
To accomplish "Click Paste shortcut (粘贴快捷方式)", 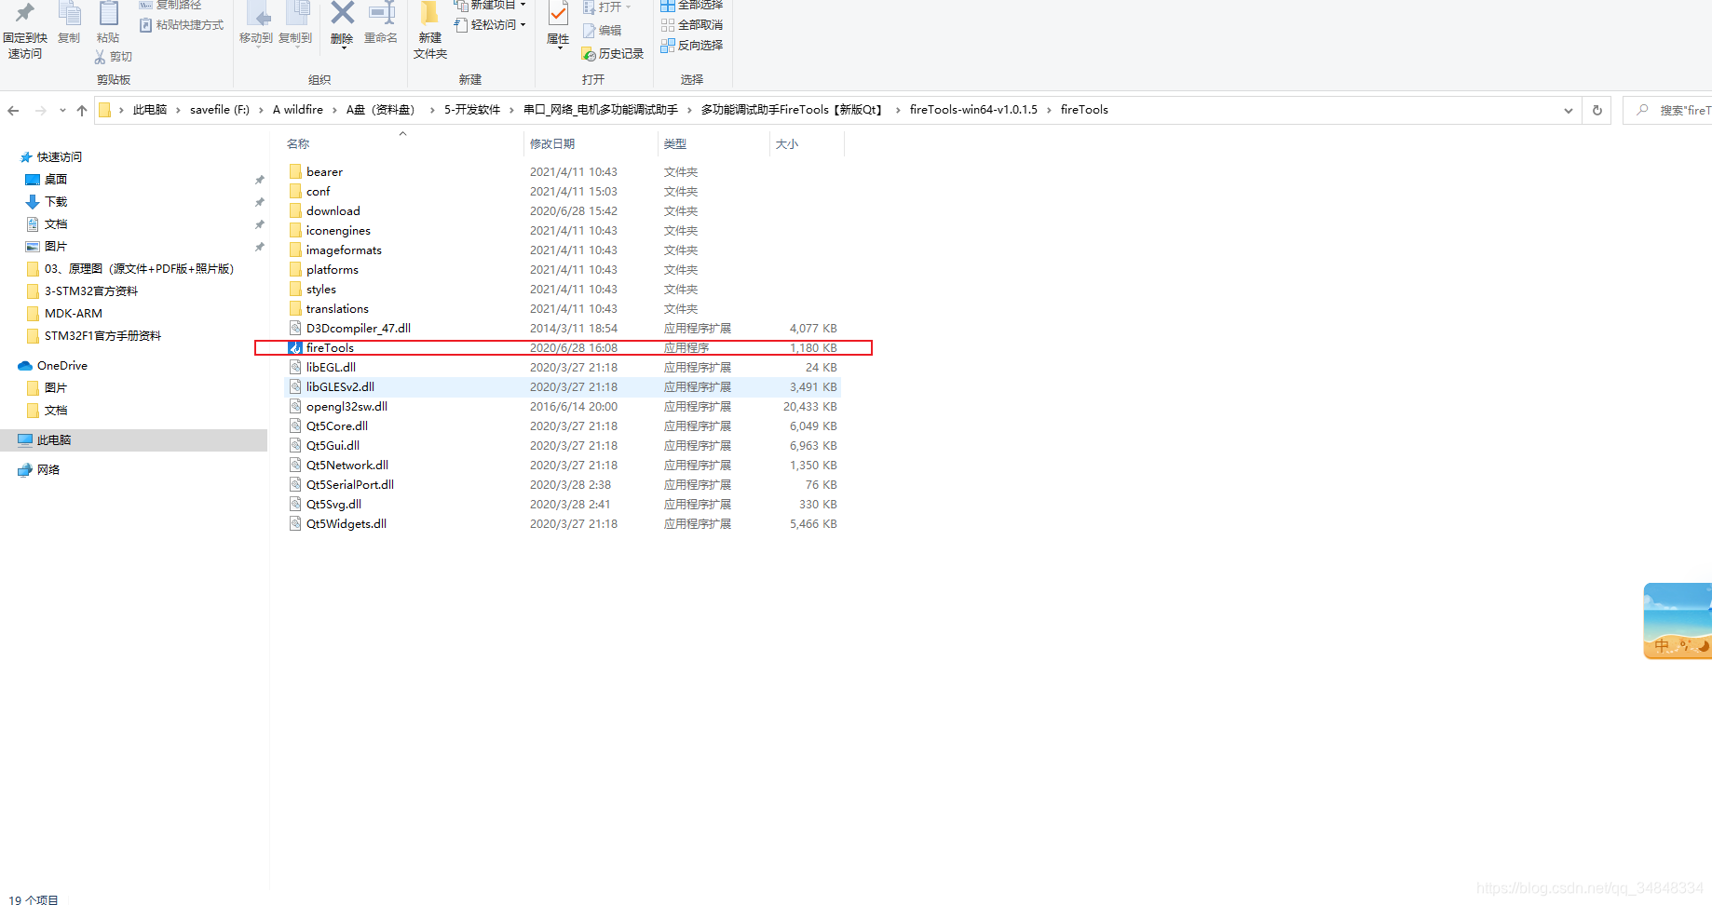I will (182, 25).
